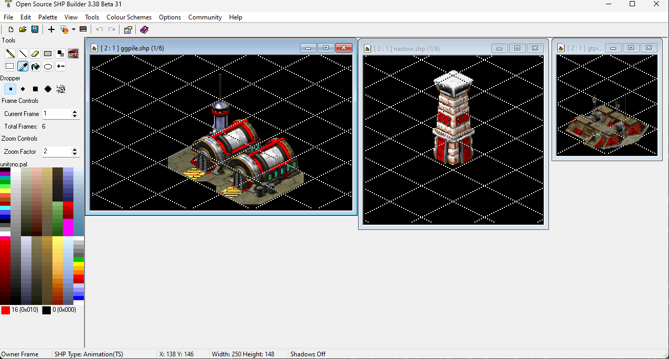Select the Ellipse tool
The image size is (669, 359).
48,67
